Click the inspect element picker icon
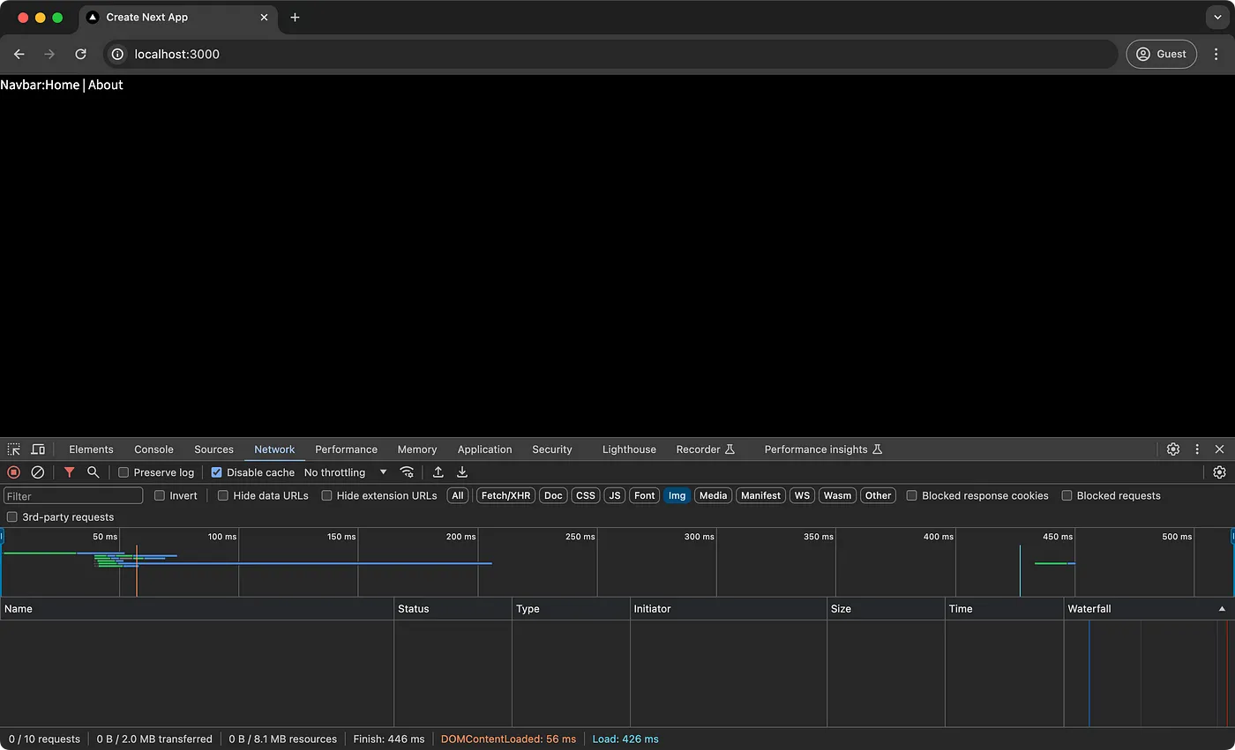 (14, 449)
